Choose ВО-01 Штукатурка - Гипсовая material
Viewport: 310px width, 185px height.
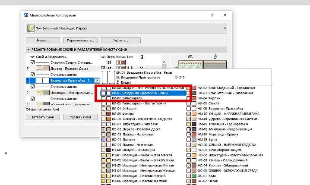[x=143, y=124]
